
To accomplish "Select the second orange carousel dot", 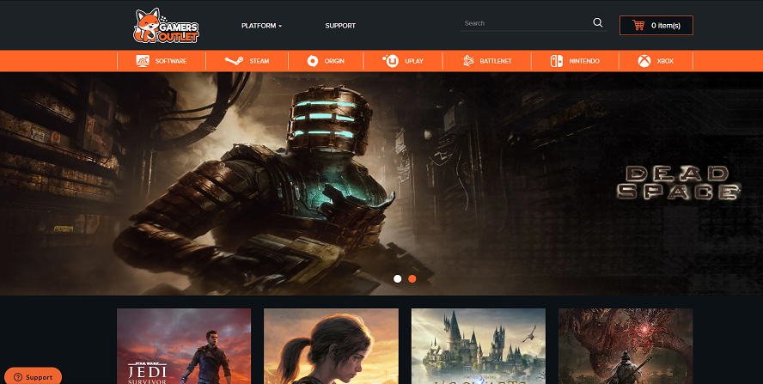I will pyautogui.click(x=412, y=279).
